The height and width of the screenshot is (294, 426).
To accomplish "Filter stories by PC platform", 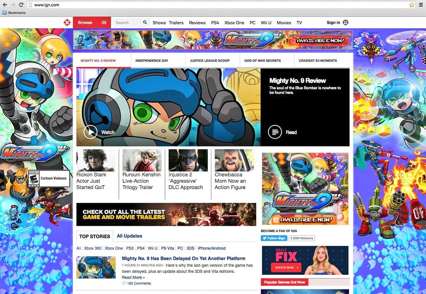I will [181, 248].
